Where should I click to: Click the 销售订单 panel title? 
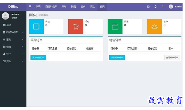[115, 40]
